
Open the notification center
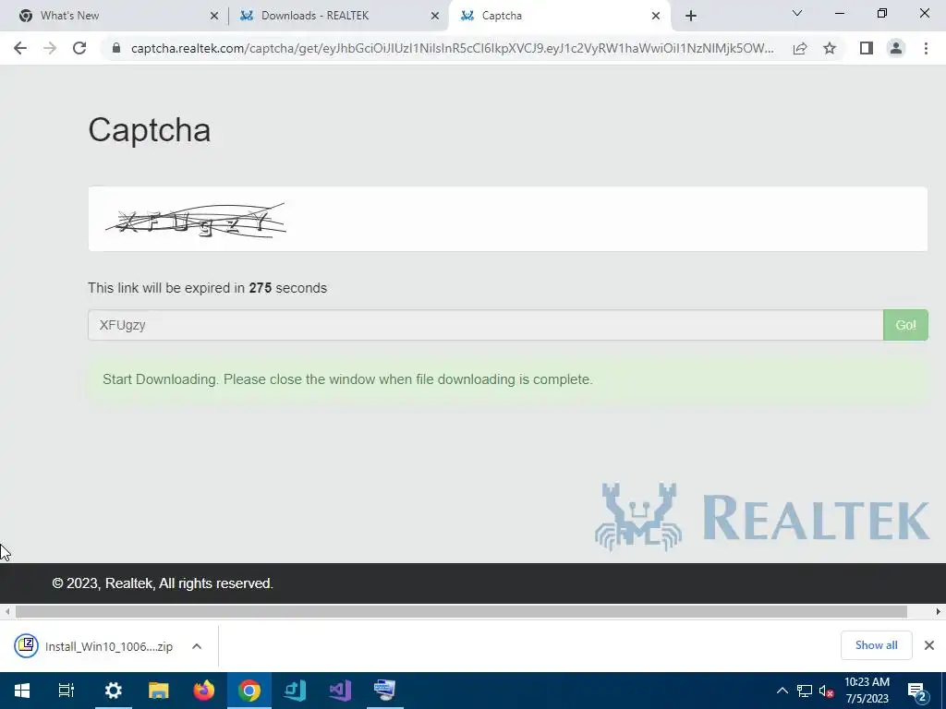pos(916,691)
